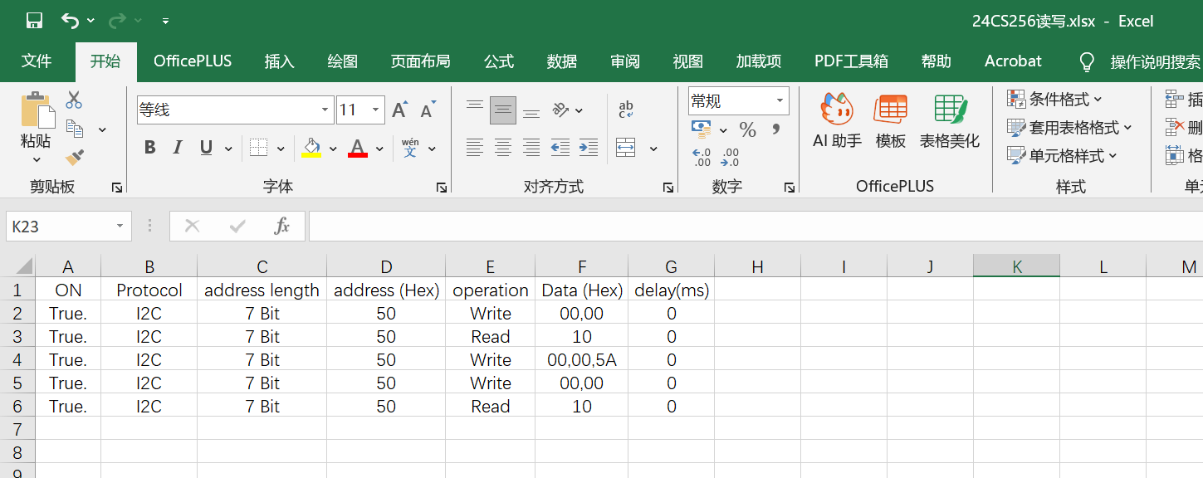Viewport: 1203px width, 478px height.
Task: Apply comma style
Action: coord(776,129)
